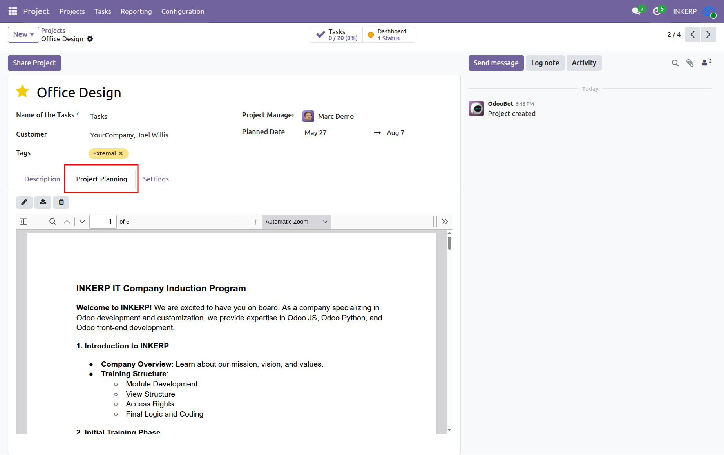724x455 pixels.
Task: Search messages in the chatter
Action: (x=675, y=63)
